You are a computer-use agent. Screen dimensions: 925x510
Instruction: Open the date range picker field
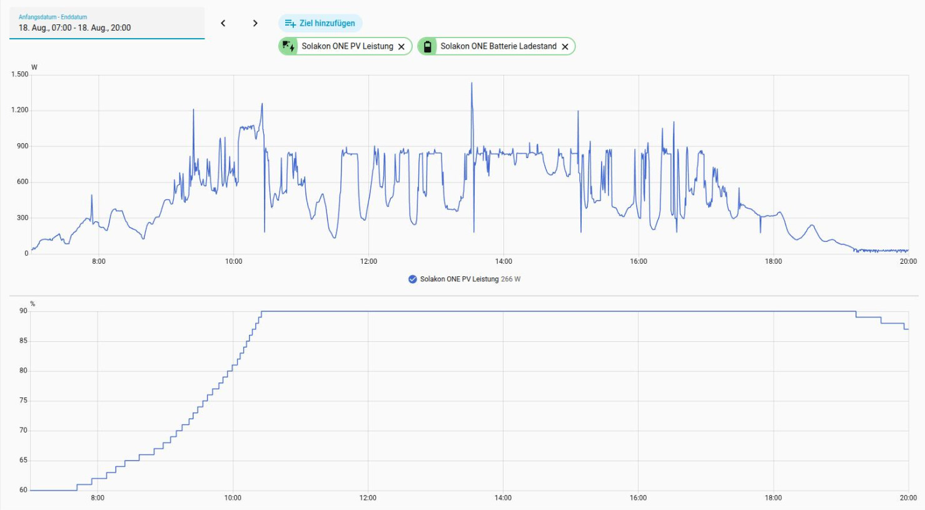(107, 23)
